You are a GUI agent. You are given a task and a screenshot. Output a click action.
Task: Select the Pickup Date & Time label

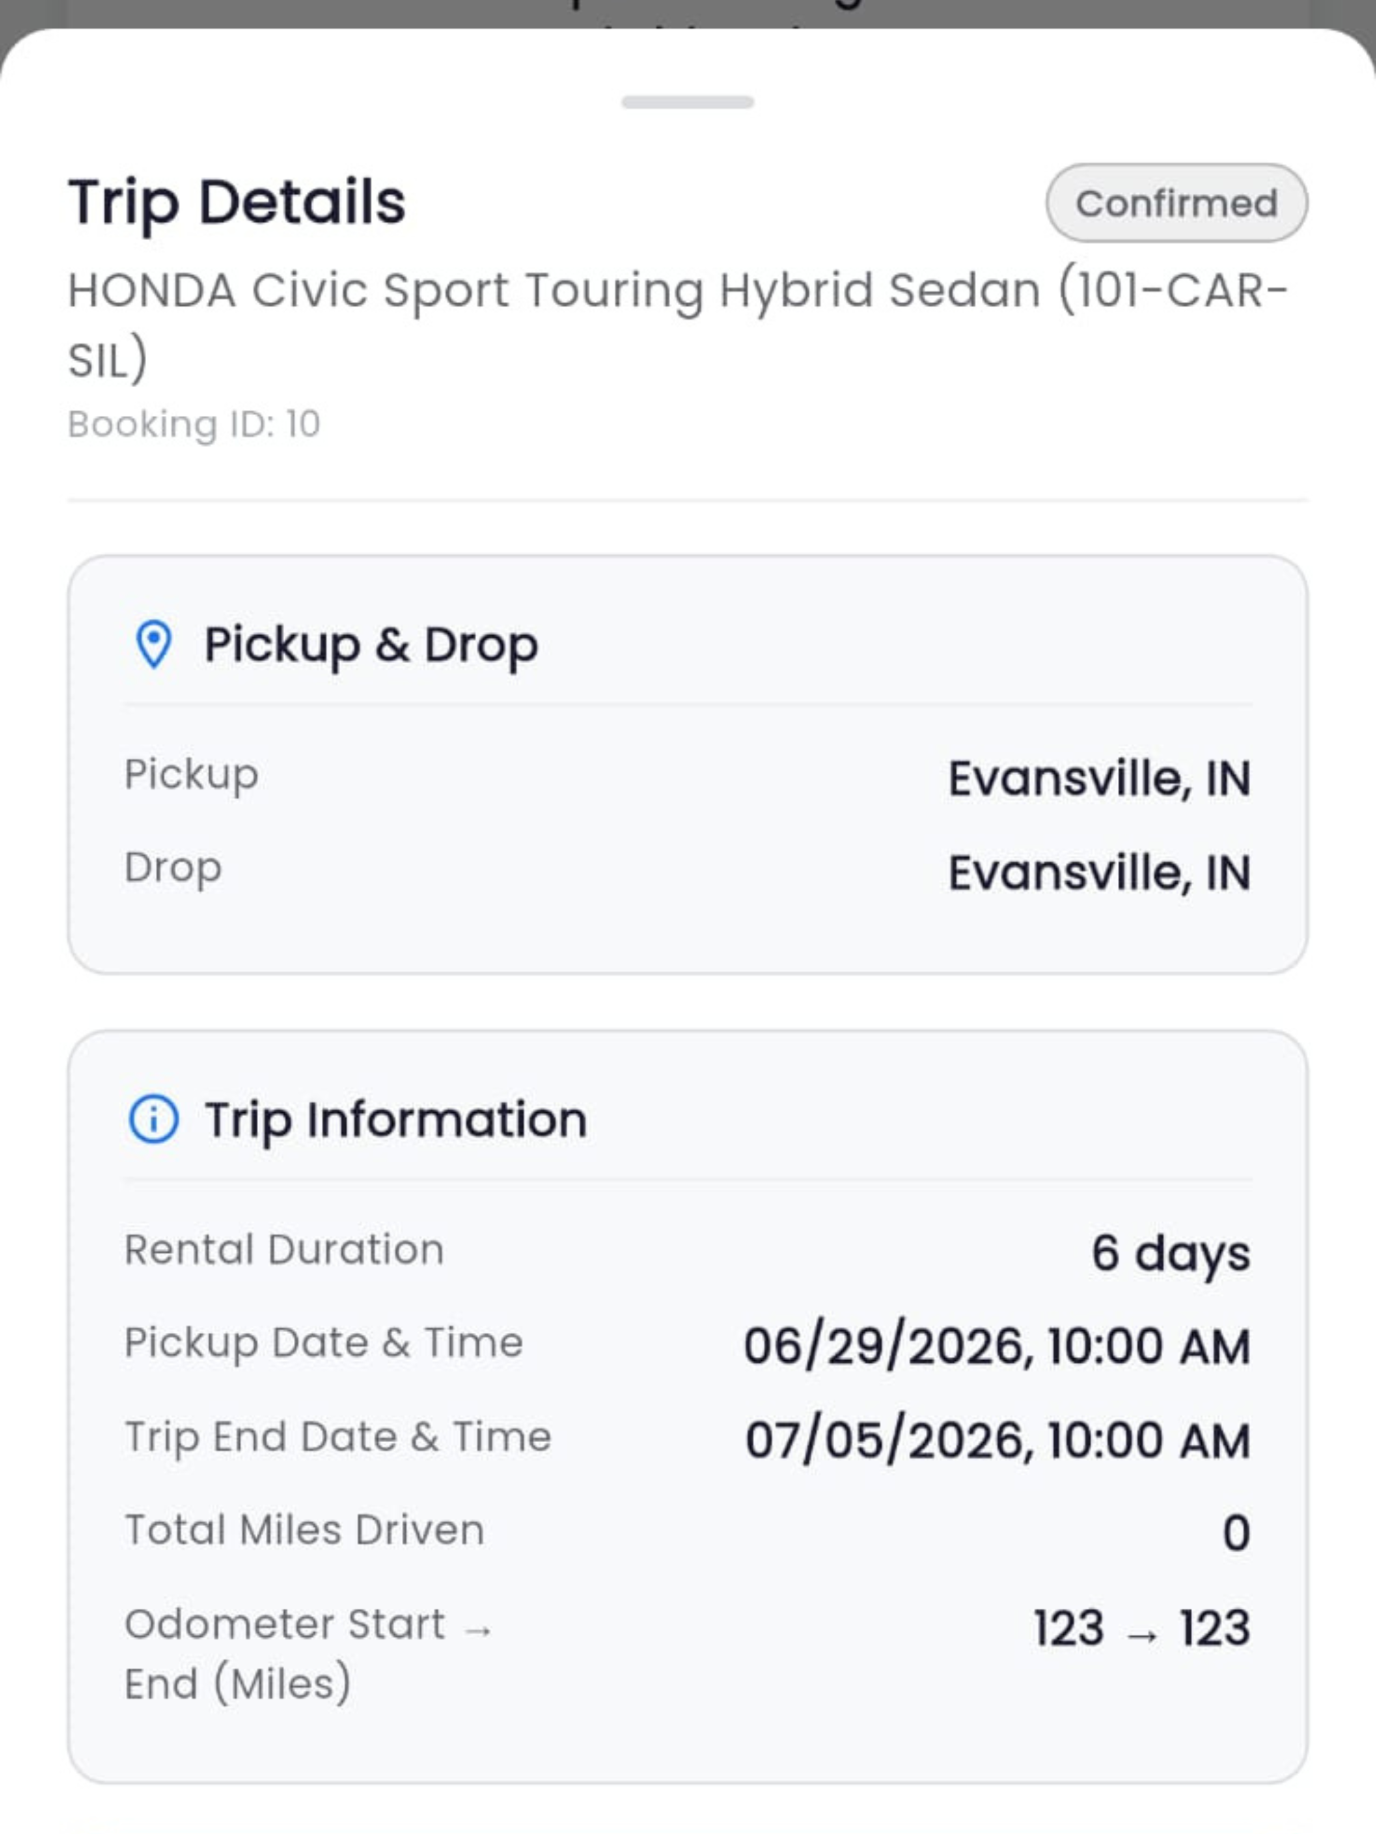tap(324, 1343)
